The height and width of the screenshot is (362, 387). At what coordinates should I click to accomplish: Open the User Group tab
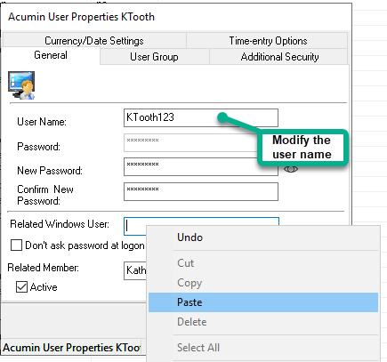tap(154, 57)
